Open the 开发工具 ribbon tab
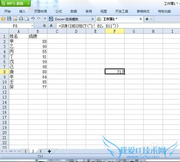 coord(122,11)
